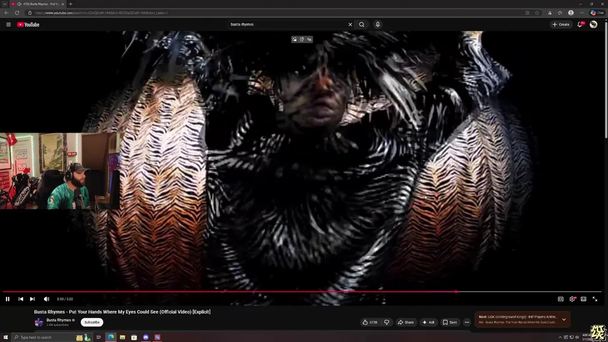The width and height of the screenshot is (608, 342).
Task: Go back in browser
Action: click(x=6, y=13)
